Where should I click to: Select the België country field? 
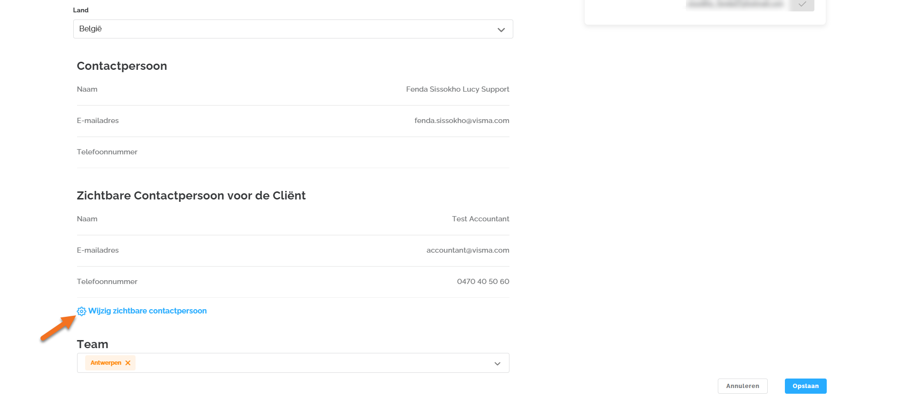[285, 29]
